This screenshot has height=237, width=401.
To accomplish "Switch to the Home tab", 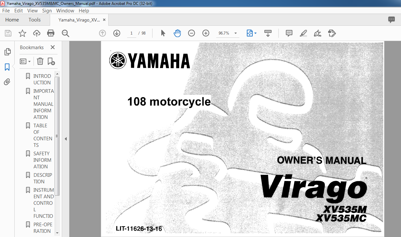I will 12,20.
